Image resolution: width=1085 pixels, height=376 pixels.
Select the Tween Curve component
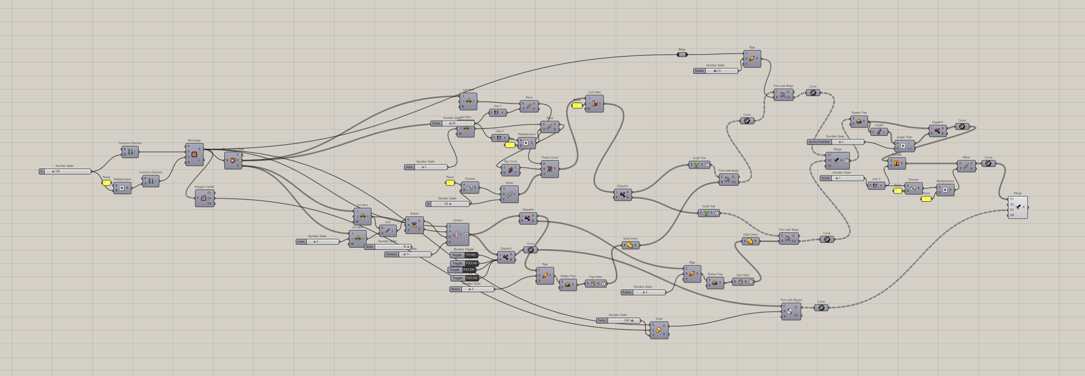(550, 169)
